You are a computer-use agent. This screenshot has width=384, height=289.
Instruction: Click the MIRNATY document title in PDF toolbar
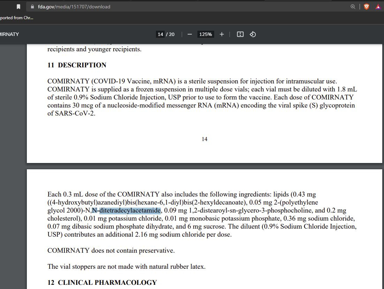pyautogui.click(x=9, y=34)
